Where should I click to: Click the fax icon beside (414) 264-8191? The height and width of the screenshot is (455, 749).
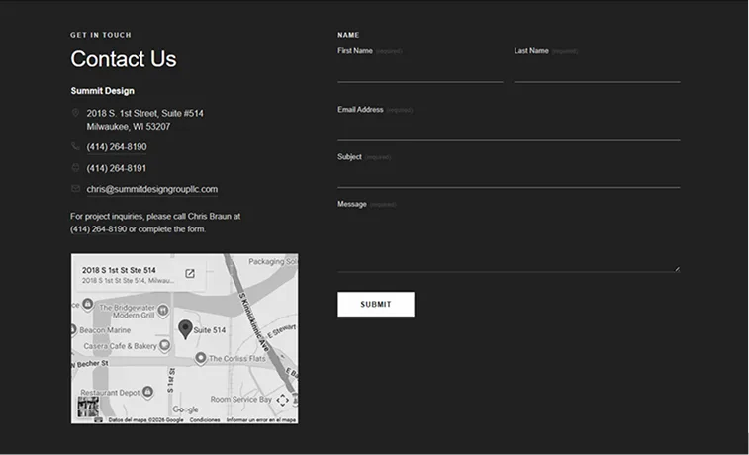(x=75, y=167)
